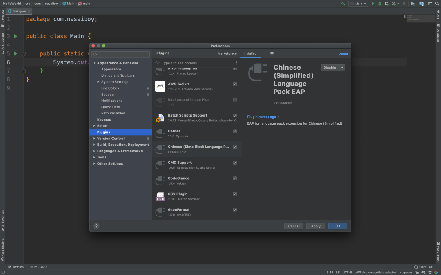Expand the Editor settings tree node
This screenshot has width=441, height=275.
[94, 125]
